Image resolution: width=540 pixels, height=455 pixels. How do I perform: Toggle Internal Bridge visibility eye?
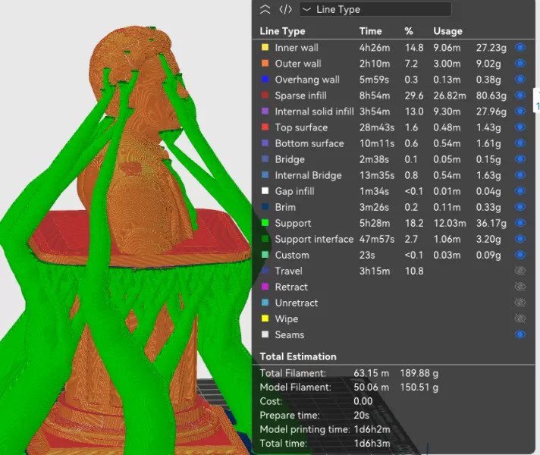coord(520,175)
